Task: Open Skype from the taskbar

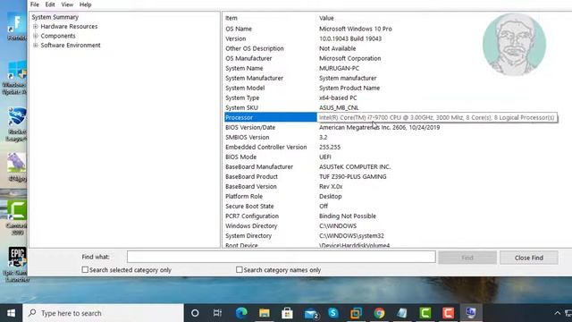Action: click(x=333, y=313)
